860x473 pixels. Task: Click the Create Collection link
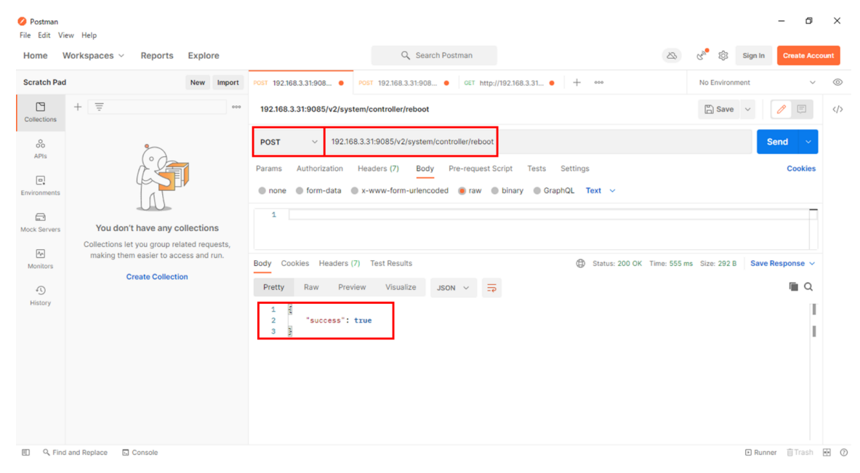pos(157,277)
